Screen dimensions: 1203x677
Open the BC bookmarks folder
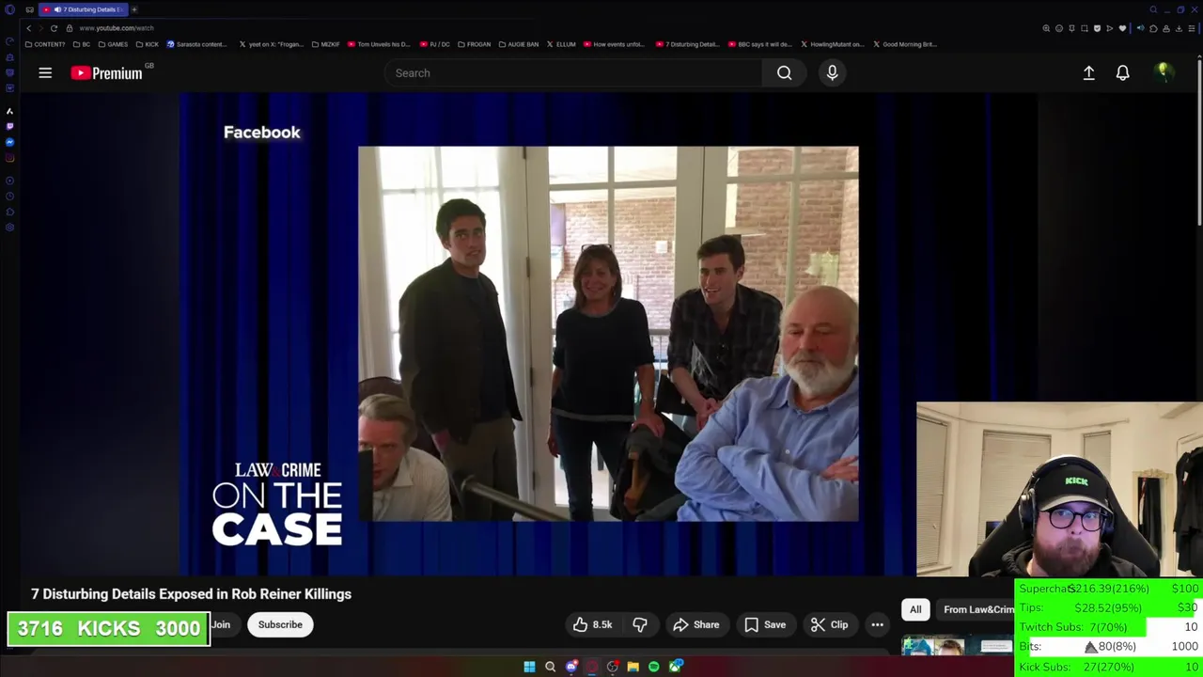coord(82,44)
